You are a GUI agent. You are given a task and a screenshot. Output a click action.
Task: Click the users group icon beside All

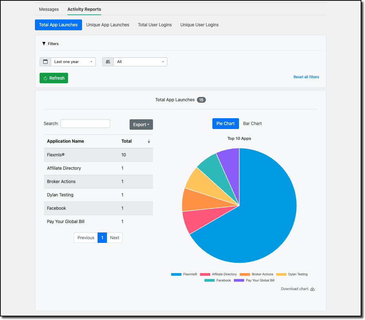pyautogui.click(x=108, y=62)
